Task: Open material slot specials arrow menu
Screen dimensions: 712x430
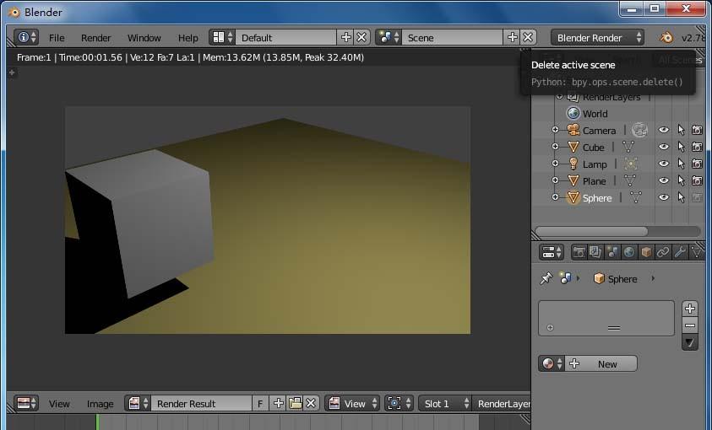Action: [x=690, y=342]
